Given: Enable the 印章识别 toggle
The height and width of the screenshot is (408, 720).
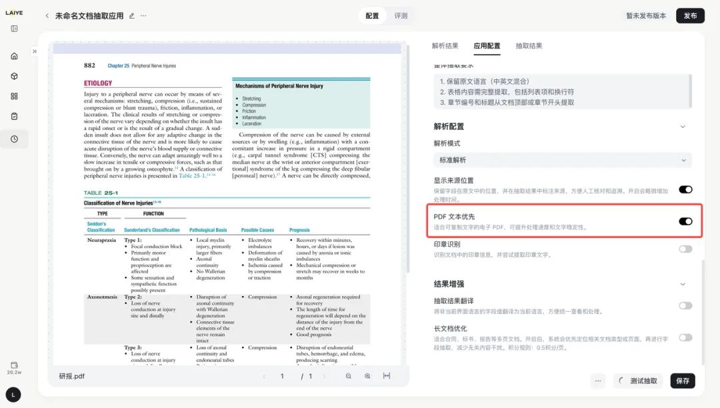Looking at the screenshot, I should point(685,249).
